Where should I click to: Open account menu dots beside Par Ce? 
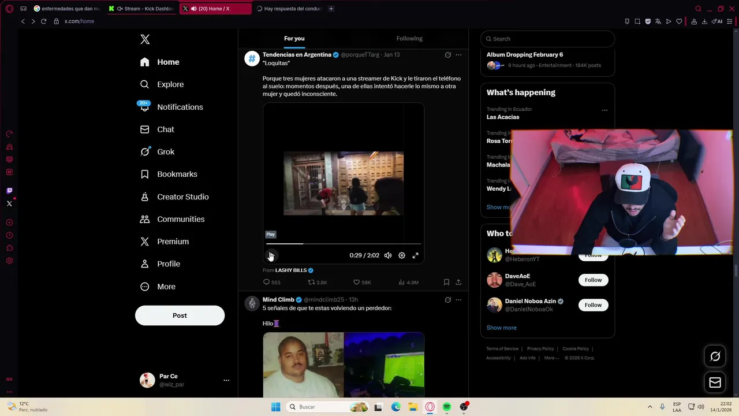(x=226, y=380)
